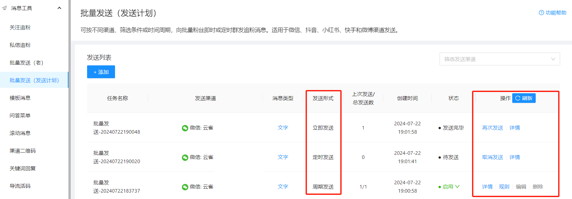The height and width of the screenshot is (199, 572).
Task: Open the 筛选发送渠道 dropdown
Action: (499, 59)
